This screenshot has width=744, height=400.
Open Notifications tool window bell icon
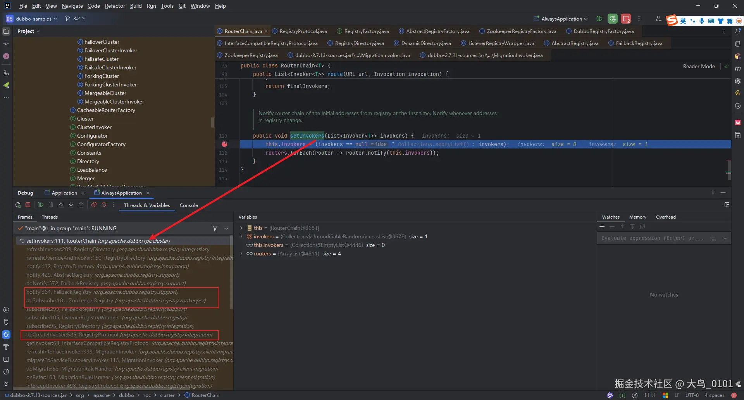click(738, 31)
